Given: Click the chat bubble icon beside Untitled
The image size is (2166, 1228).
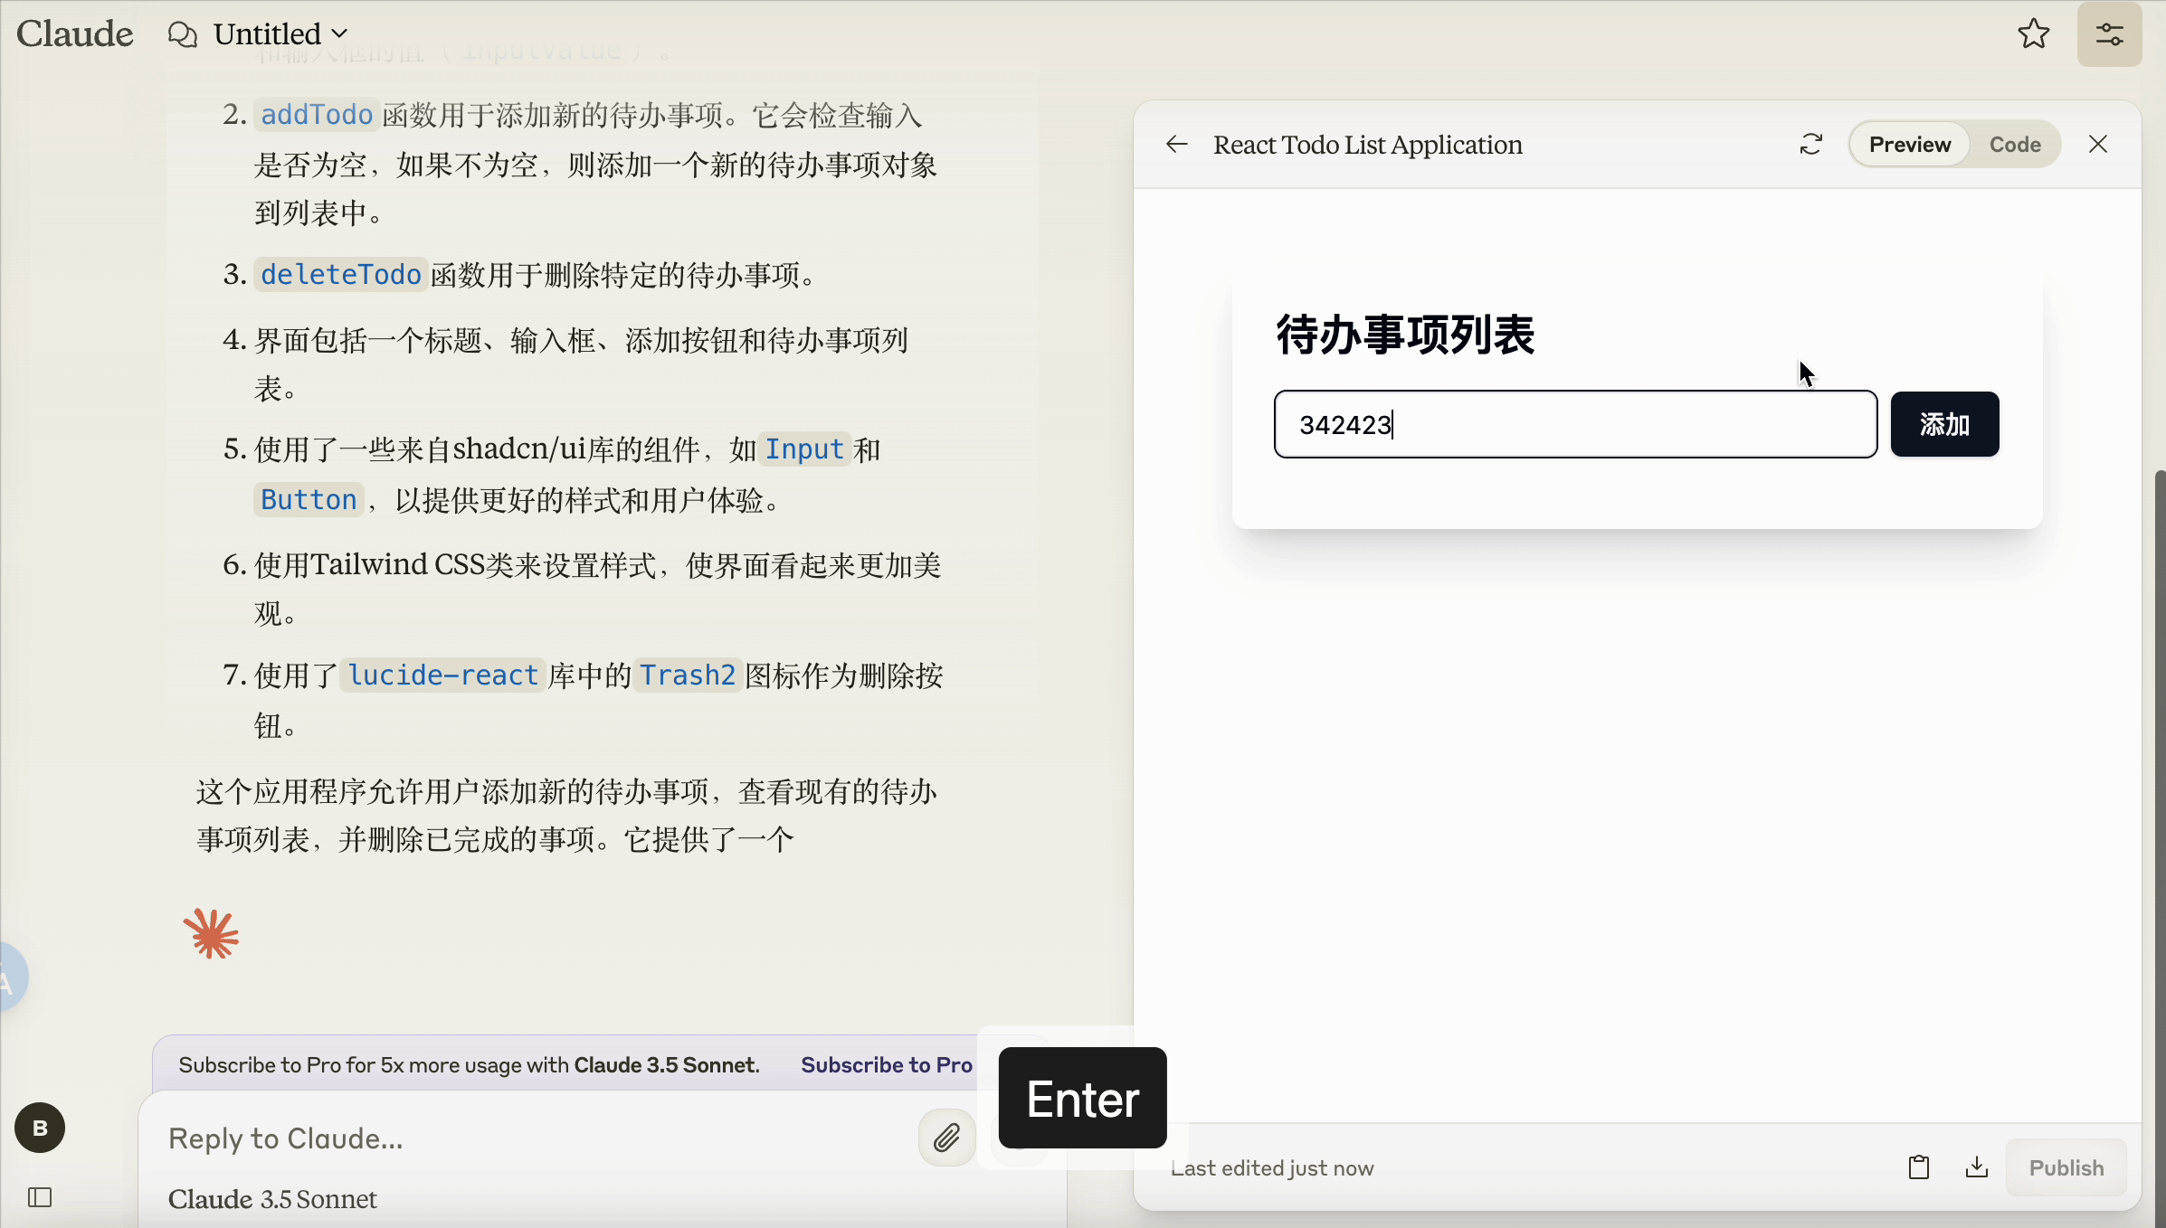Looking at the screenshot, I should tap(182, 34).
